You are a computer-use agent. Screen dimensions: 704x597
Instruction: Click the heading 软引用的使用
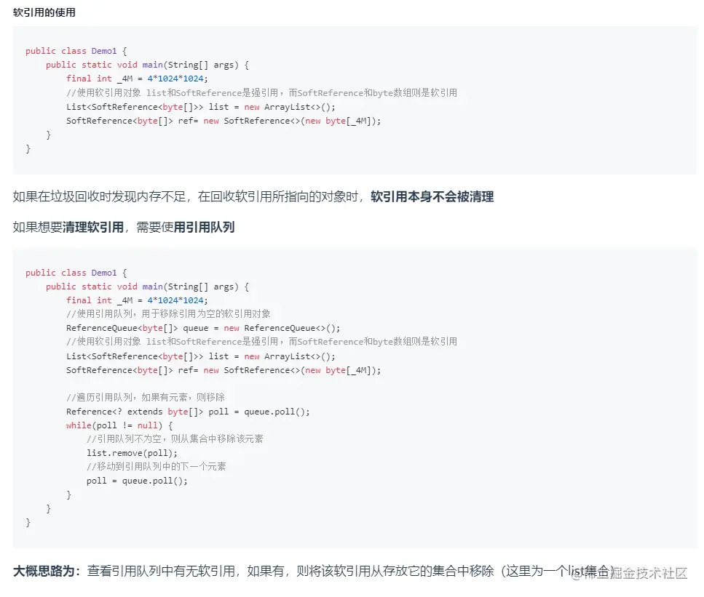(x=42, y=12)
